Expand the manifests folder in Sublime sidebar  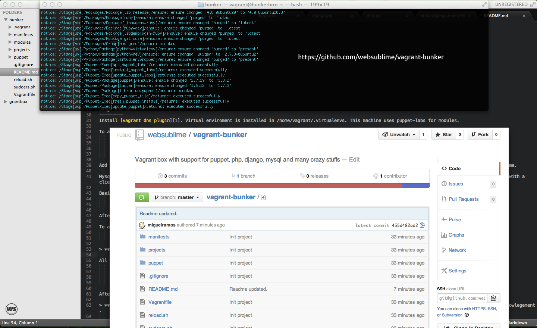point(10,35)
